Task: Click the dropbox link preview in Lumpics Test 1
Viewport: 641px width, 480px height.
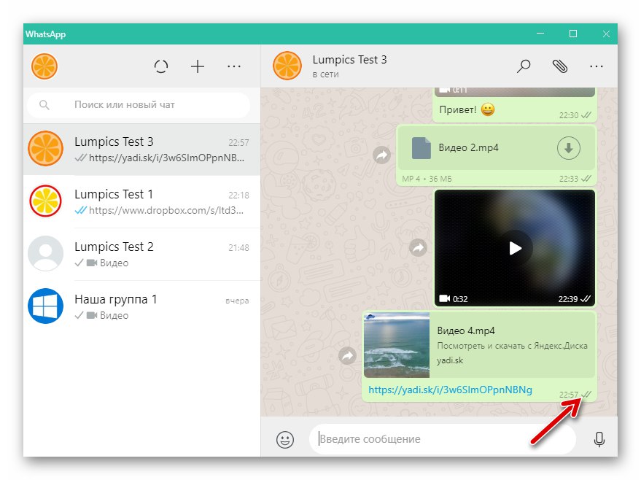Action: [x=166, y=211]
